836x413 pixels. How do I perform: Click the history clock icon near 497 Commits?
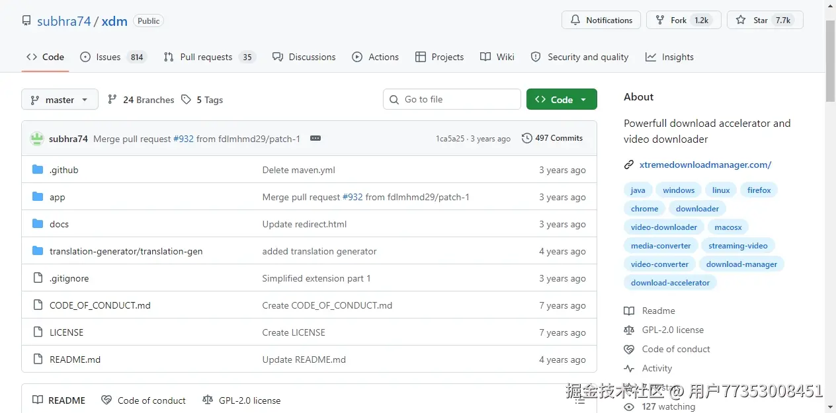[527, 138]
